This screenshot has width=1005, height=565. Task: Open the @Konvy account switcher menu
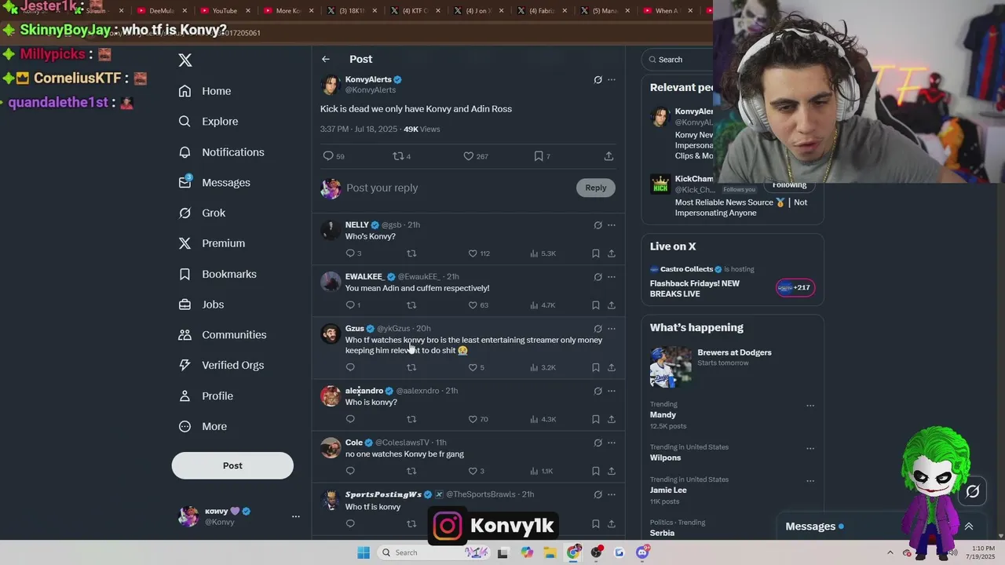click(239, 516)
